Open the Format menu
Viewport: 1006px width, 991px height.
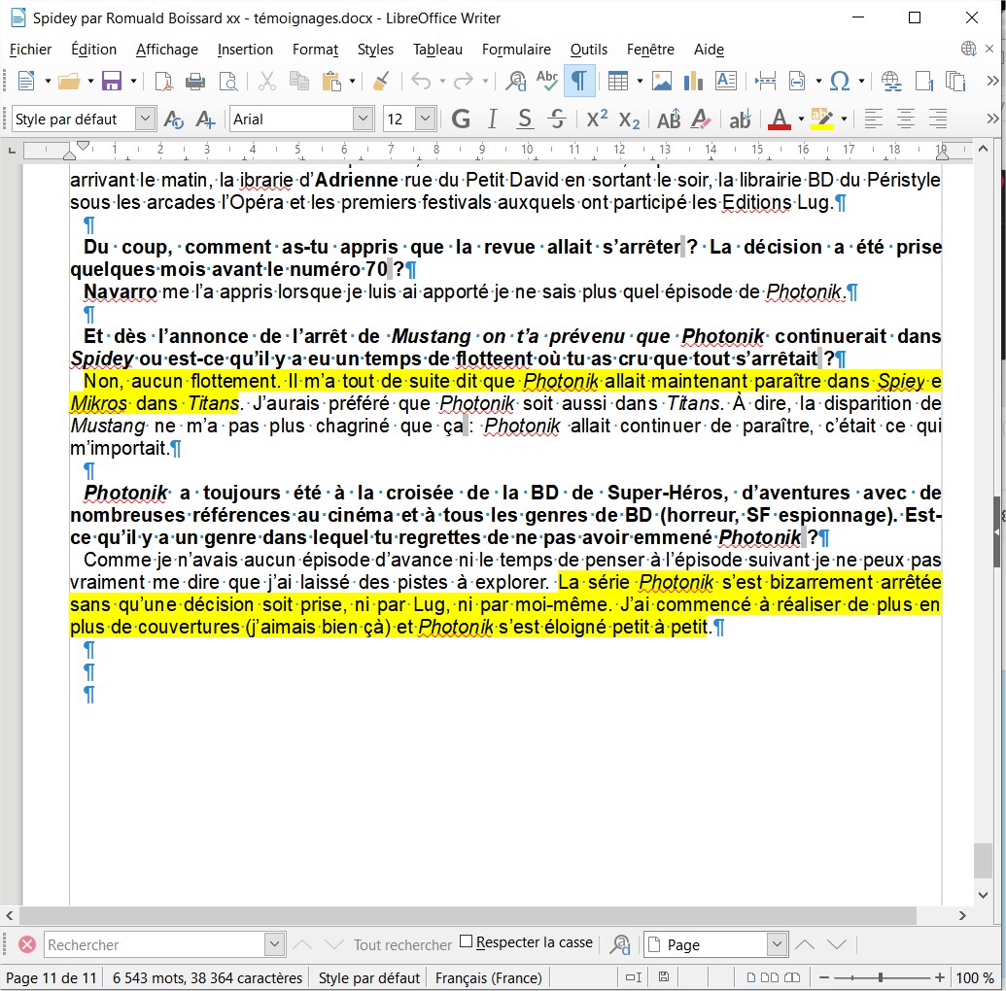(315, 50)
